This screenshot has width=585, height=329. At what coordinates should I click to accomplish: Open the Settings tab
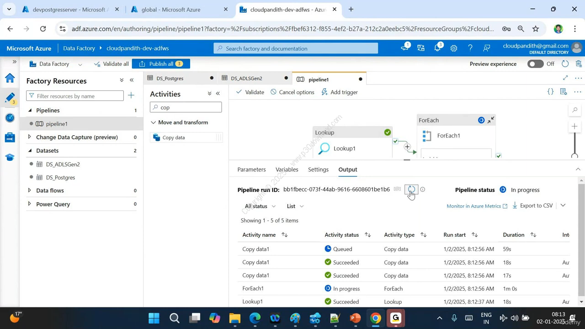pyautogui.click(x=318, y=170)
